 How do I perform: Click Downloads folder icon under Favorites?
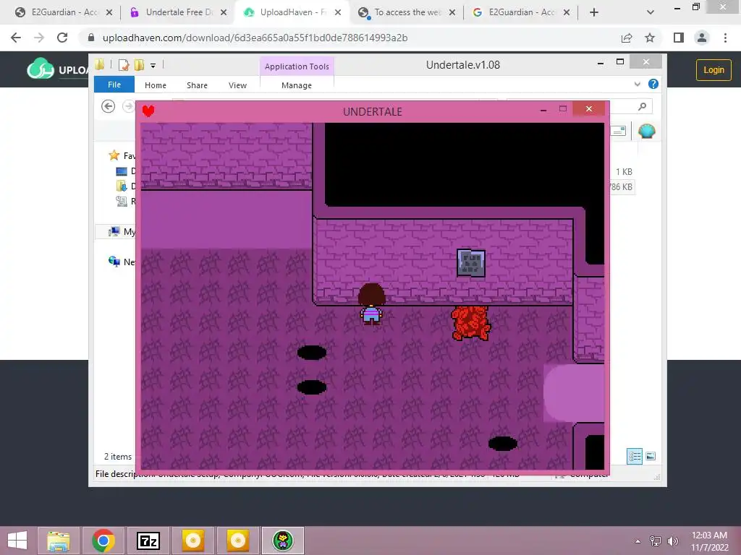(x=122, y=186)
